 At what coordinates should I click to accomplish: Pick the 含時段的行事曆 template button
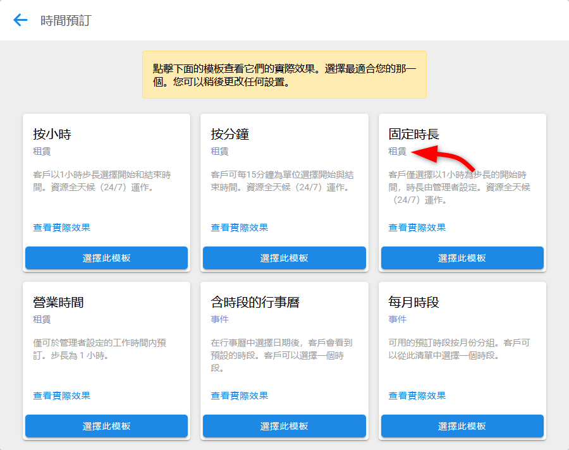coord(284,426)
